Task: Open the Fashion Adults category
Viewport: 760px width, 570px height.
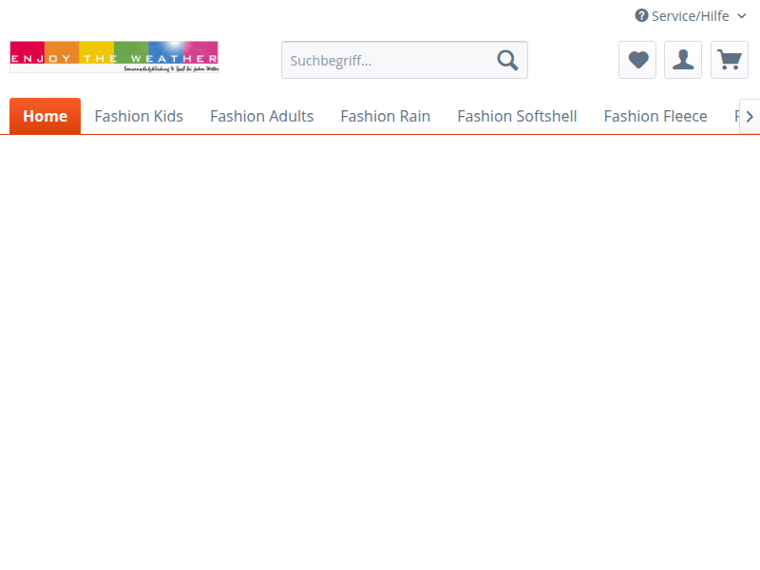Action: pos(261,116)
